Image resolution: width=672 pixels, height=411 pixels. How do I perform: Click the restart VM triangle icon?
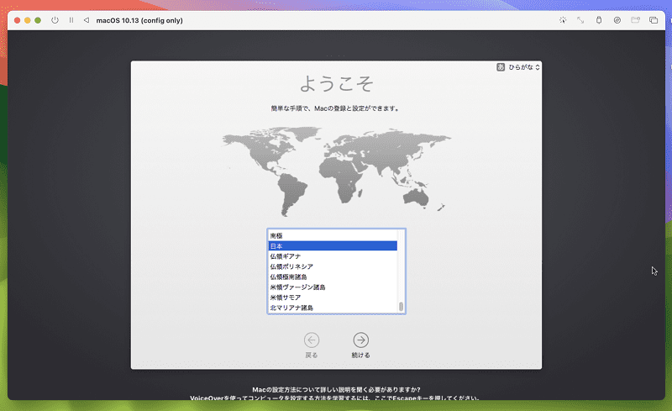point(87,20)
